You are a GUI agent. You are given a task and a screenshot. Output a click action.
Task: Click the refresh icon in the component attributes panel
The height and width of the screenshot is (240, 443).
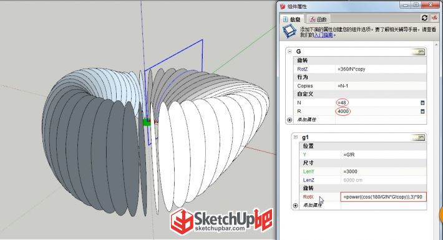pos(424,18)
